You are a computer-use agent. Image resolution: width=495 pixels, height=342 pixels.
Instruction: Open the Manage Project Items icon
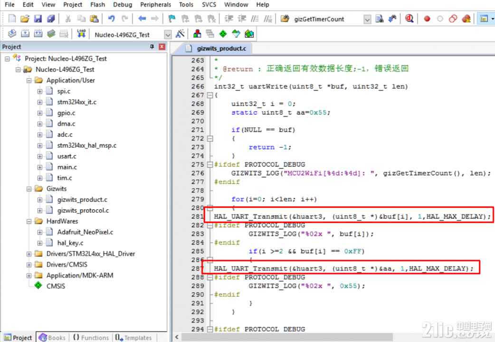pyautogui.click(x=197, y=33)
